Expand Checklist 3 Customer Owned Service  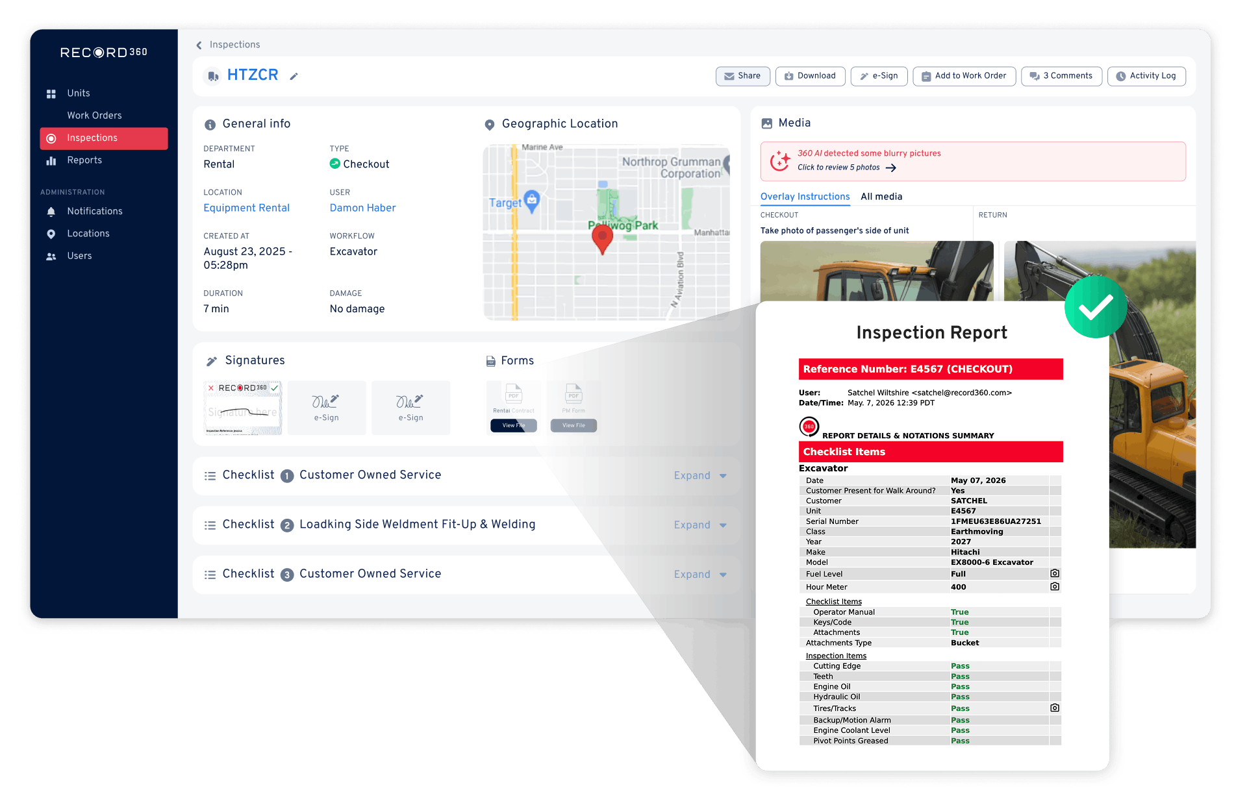(699, 575)
